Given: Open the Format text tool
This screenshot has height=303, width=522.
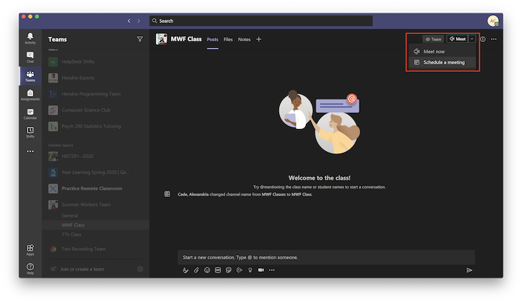Looking at the screenshot, I should click(x=186, y=270).
